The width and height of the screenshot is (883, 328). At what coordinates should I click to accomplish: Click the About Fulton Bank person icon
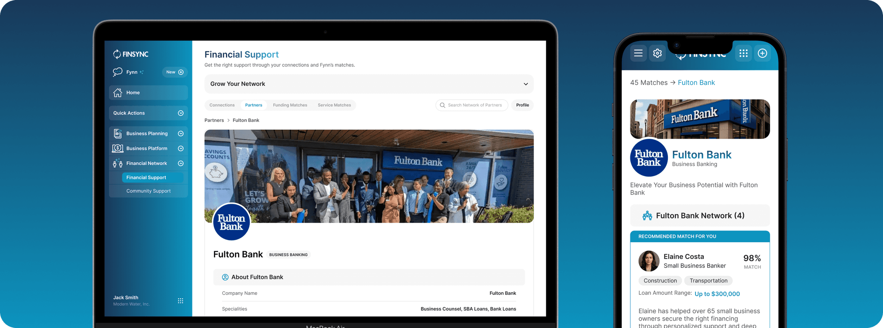(225, 277)
